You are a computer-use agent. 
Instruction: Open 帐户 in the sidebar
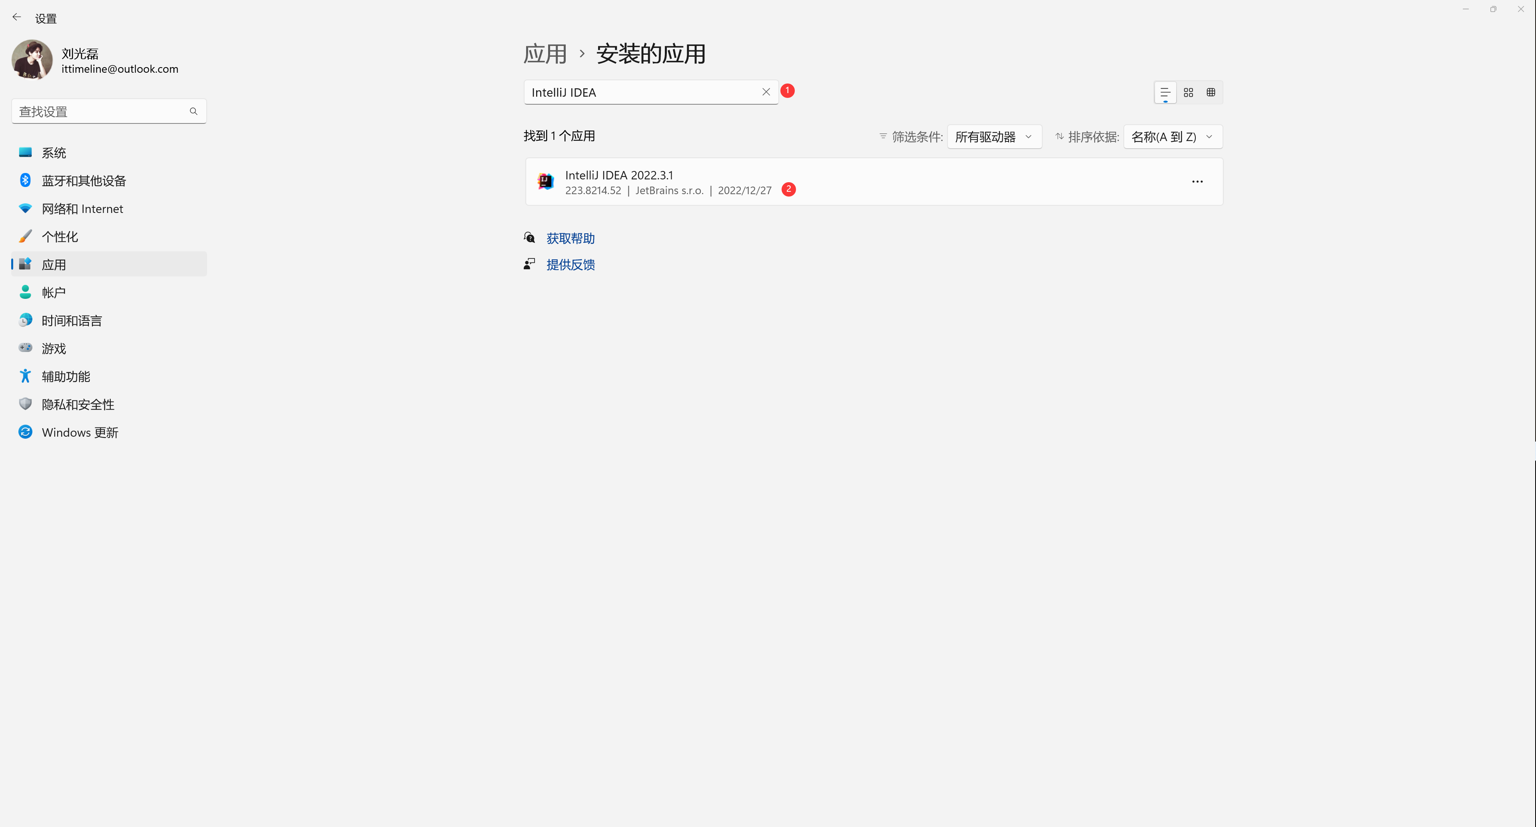(108, 292)
